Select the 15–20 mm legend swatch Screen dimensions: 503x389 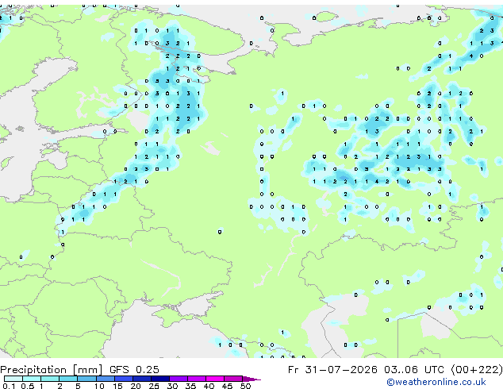click(123, 379)
